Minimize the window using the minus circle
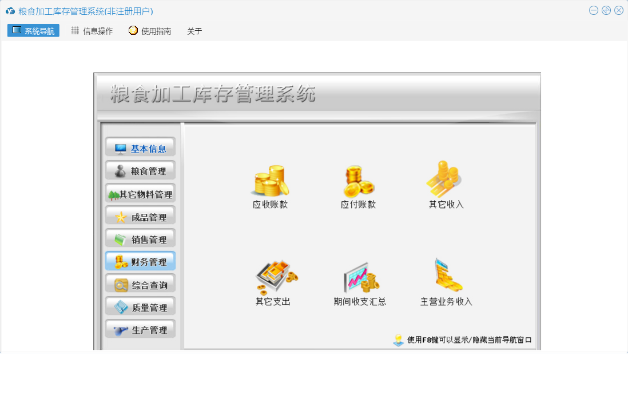Viewport: 628px width, 411px height. tap(594, 11)
